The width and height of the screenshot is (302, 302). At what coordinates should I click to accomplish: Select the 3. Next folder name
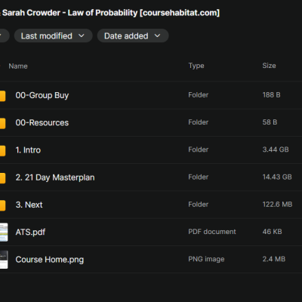pos(29,205)
